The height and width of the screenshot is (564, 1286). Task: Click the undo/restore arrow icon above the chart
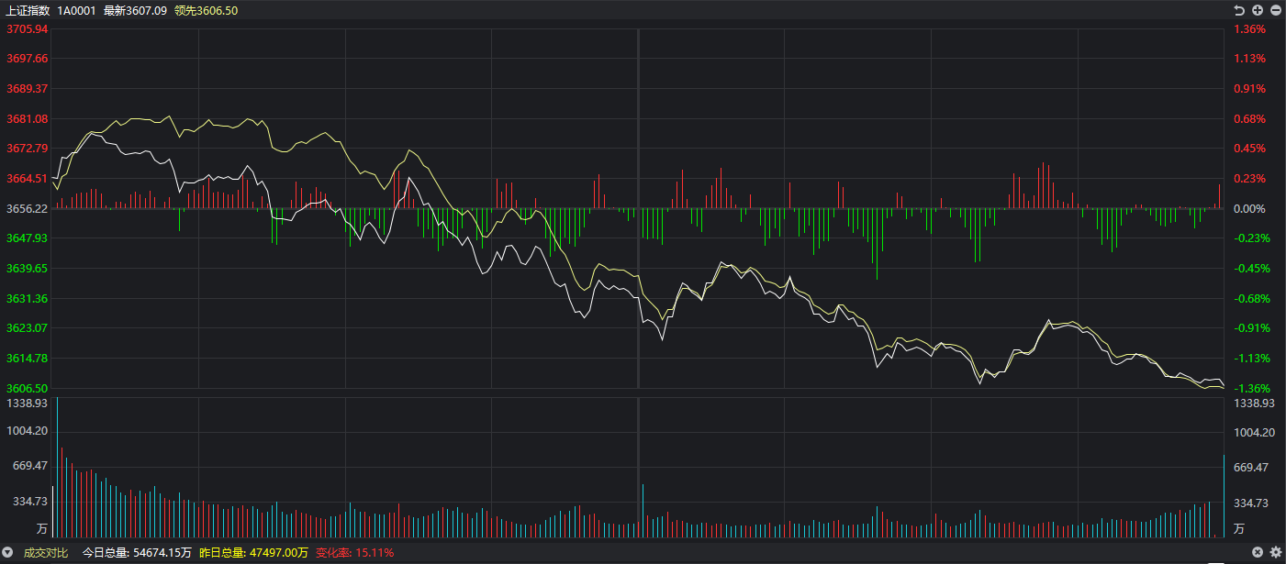click(x=1239, y=10)
